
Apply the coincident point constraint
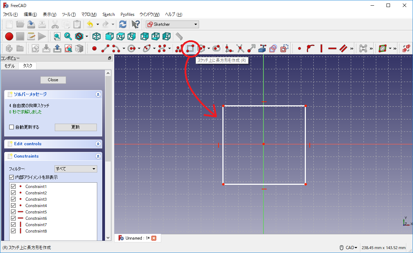[x=299, y=48]
